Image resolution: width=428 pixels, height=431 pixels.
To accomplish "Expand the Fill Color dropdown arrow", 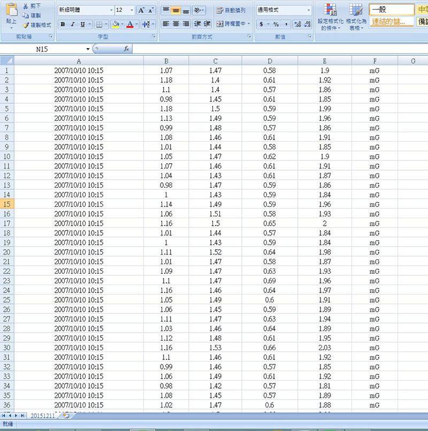I will pyautogui.click(x=123, y=24).
